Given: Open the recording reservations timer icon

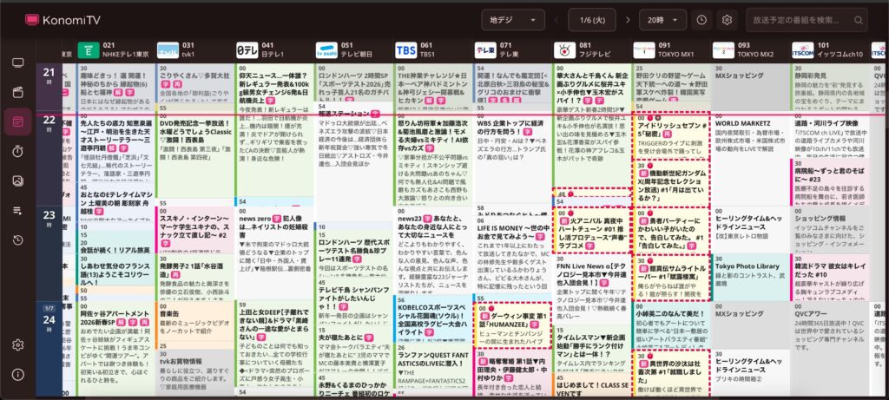Looking at the screenshot, I should pyautogui.click(x=17, y=151).
